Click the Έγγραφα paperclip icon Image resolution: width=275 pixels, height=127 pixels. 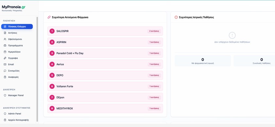pyautogui.click(x=5, y=58)
